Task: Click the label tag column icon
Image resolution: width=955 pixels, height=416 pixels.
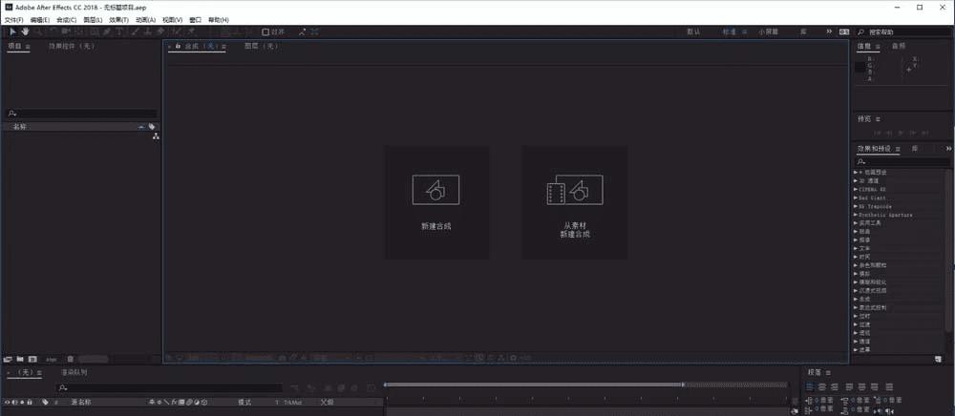Action: tap(152, 127)
